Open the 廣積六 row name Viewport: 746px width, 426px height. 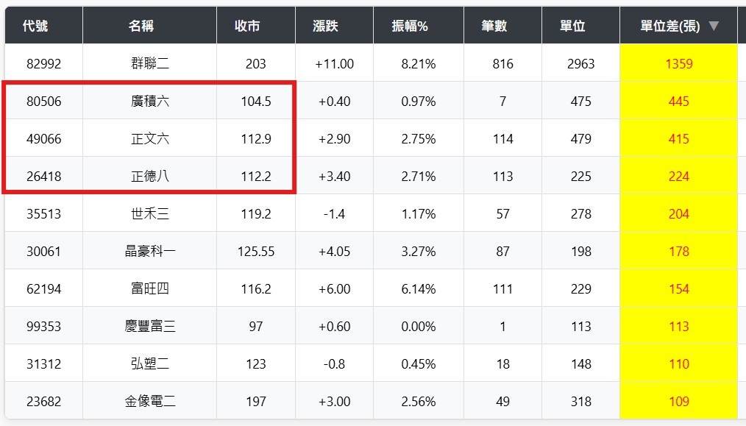coord(150,102)
